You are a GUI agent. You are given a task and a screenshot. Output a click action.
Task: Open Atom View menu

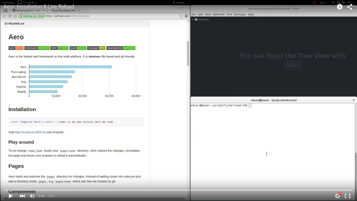coord(208,14)
